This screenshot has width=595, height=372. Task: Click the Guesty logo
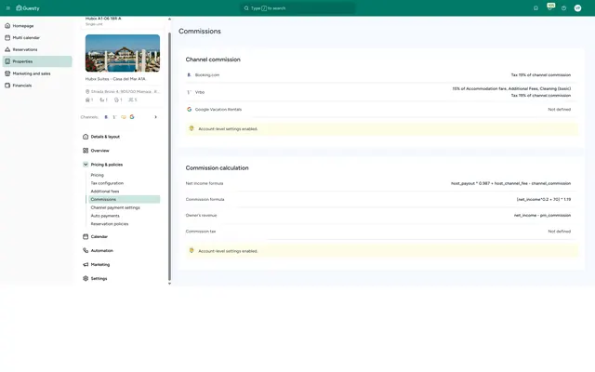[28, 8]
